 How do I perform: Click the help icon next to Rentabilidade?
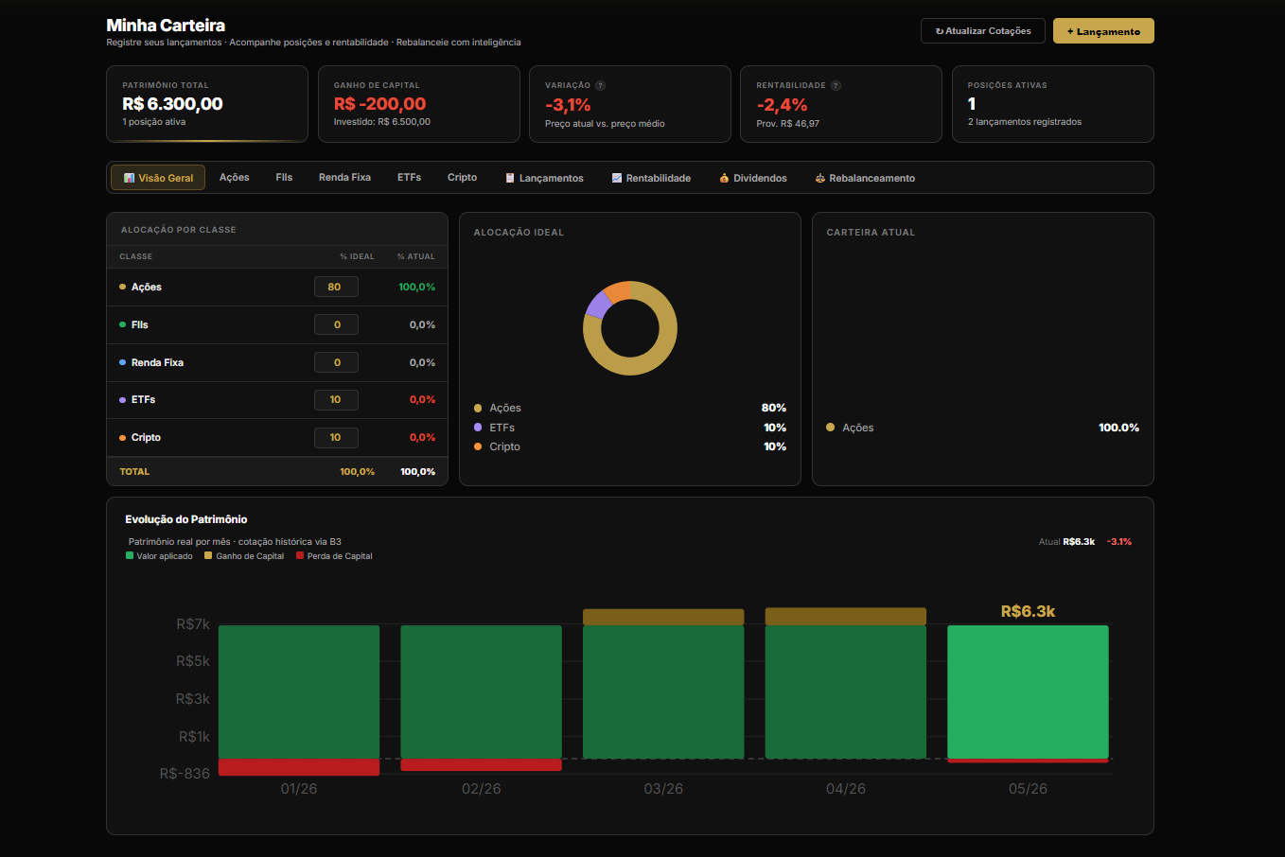836,85
